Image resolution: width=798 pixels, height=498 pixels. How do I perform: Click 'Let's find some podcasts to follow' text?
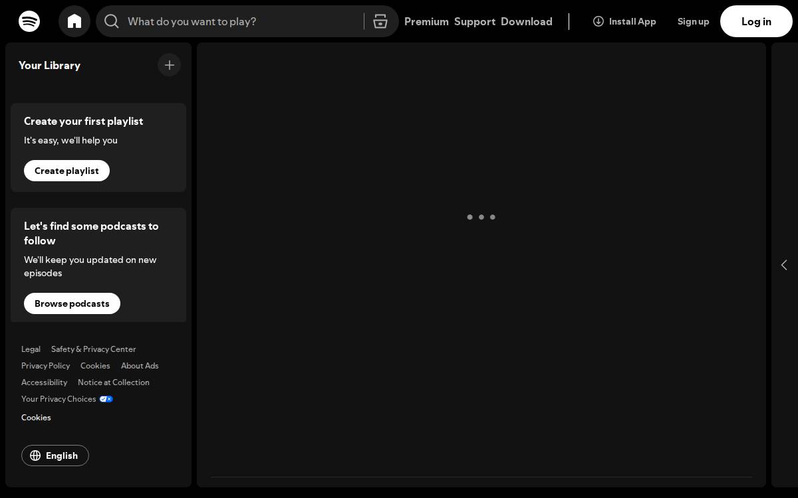pyautogui.click(x=91, y=233)
